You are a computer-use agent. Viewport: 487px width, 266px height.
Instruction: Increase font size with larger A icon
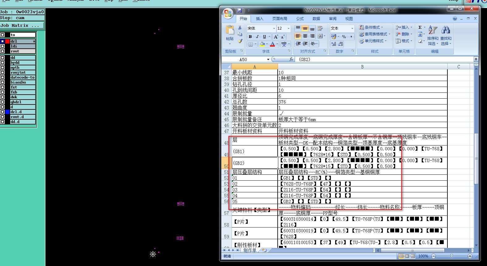(x=276, y=37)
